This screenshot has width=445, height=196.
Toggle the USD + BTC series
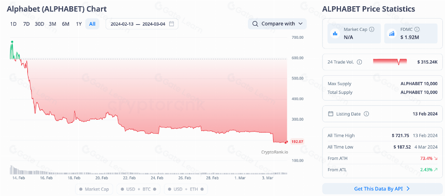coord(139,189)
